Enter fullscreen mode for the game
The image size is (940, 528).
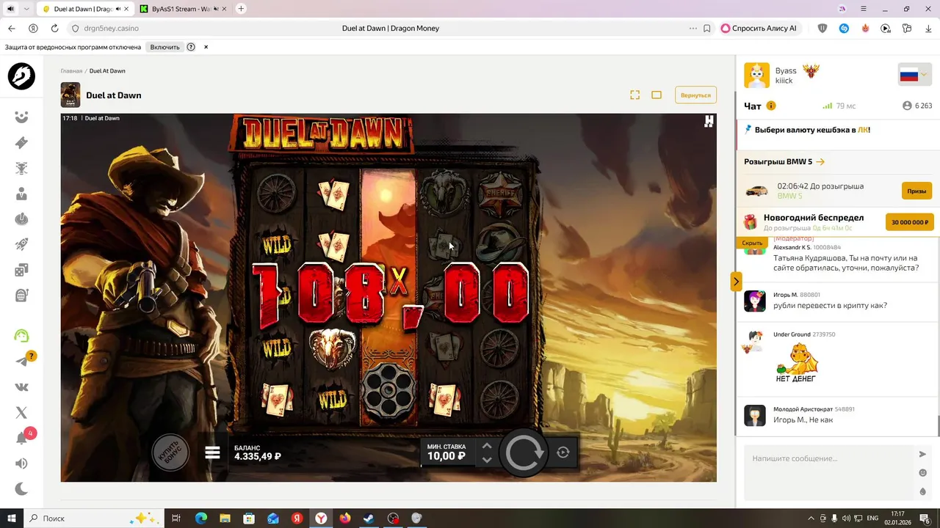click(635, 95)
